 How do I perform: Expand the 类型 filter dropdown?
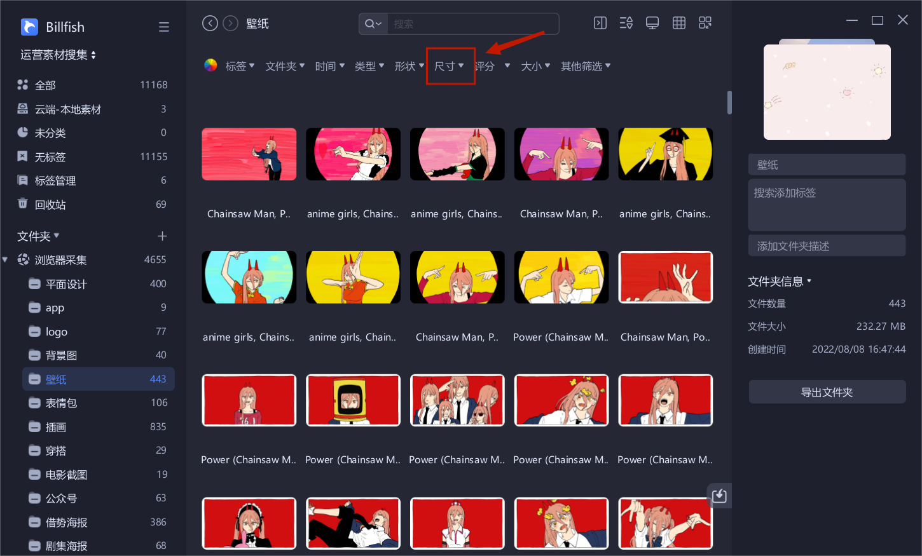coord(369,66)
